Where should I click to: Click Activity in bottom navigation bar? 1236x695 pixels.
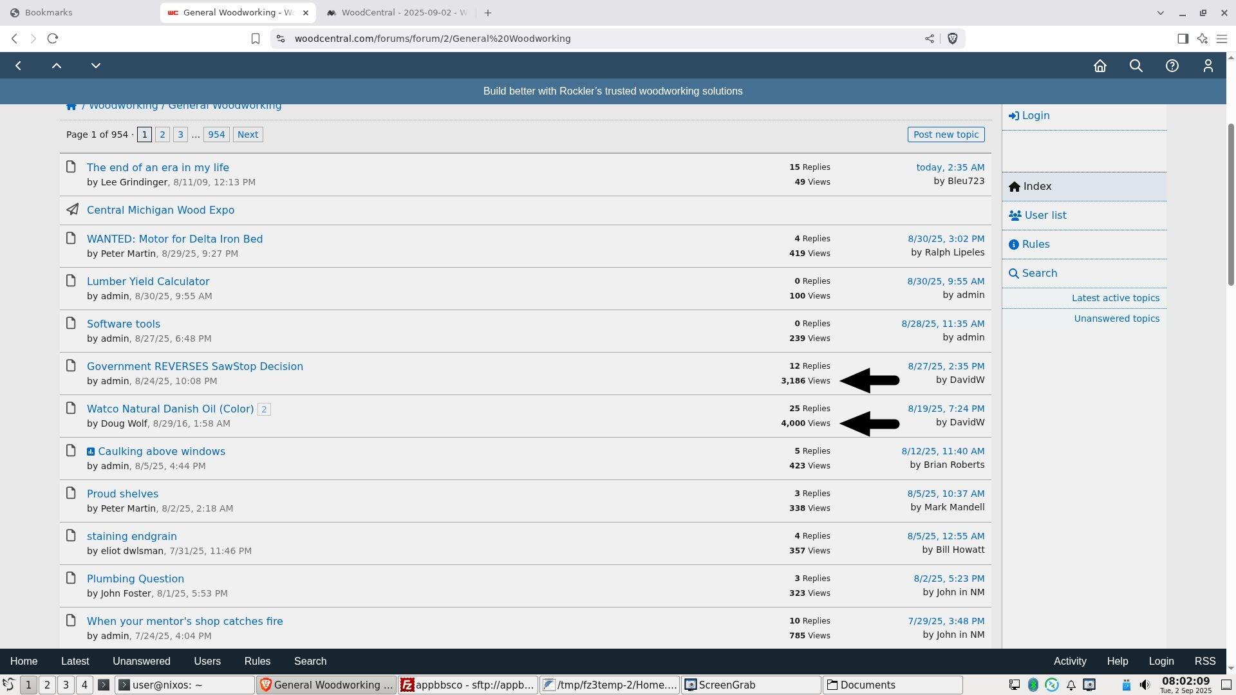pos(1070,662)
